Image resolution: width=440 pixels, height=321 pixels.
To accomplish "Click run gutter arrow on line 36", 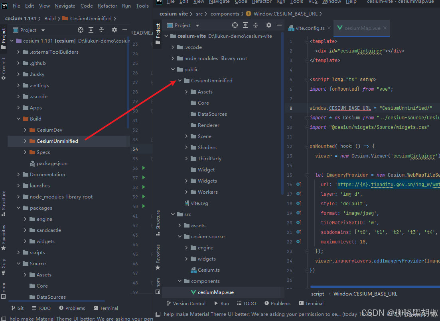I will (144, 168).
